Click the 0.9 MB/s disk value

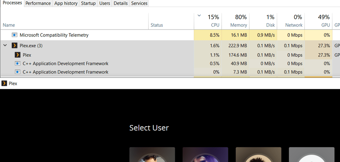click(266, 35)
